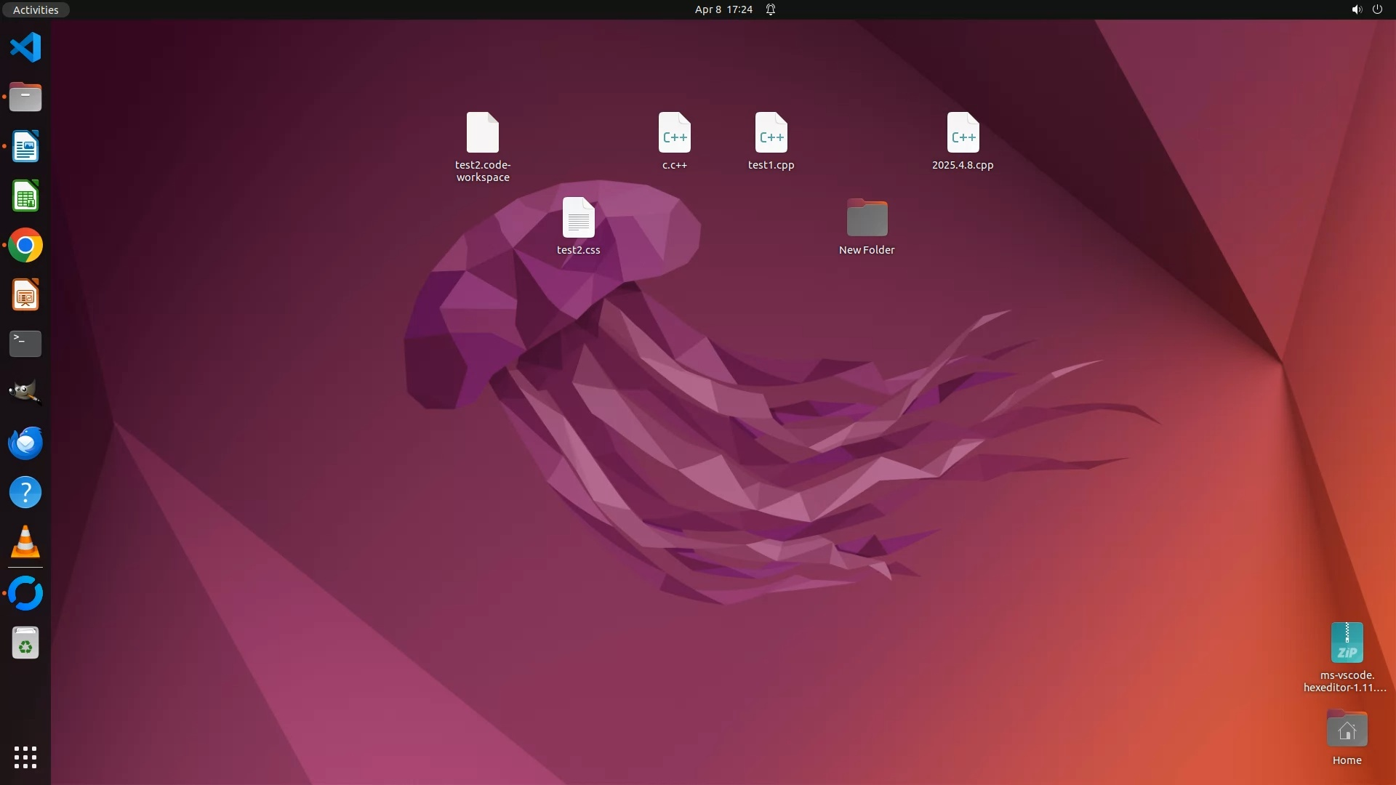Launch VLC media player
This screenshot has width=1396, height=785.
click(25, 542)
